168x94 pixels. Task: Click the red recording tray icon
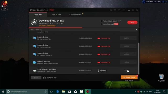(x=138, y=92)
